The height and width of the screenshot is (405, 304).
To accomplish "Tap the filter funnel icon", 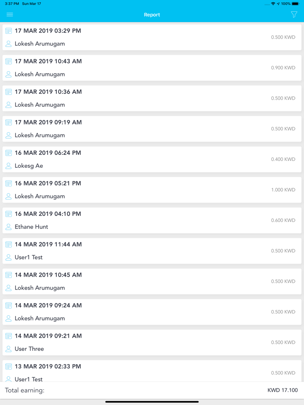I will 294,14.
